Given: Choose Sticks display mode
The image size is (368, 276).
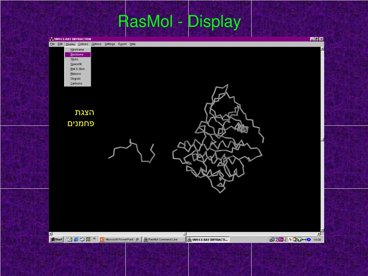Looking at the screenshot, I should (x=78, y=59).
